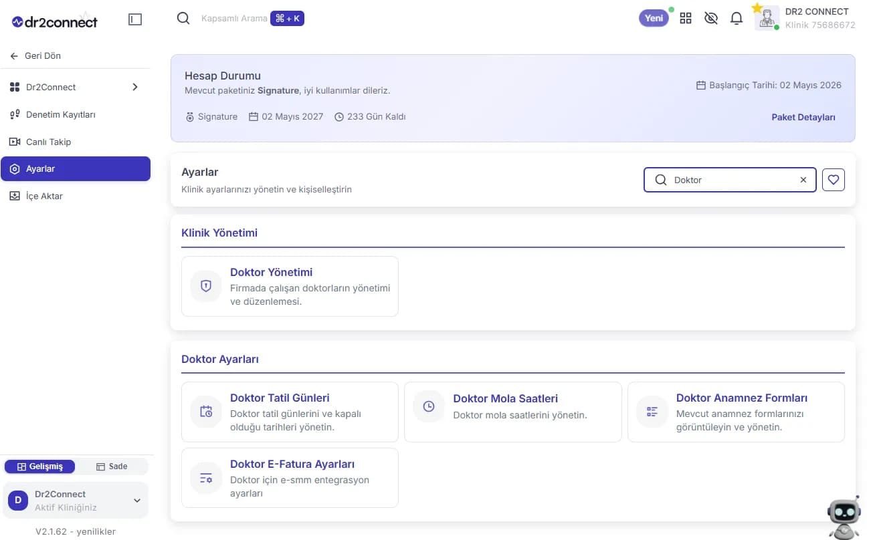Click the global search magnifier icon
Screen dimensions: 869x540
(x=183, y=19)
